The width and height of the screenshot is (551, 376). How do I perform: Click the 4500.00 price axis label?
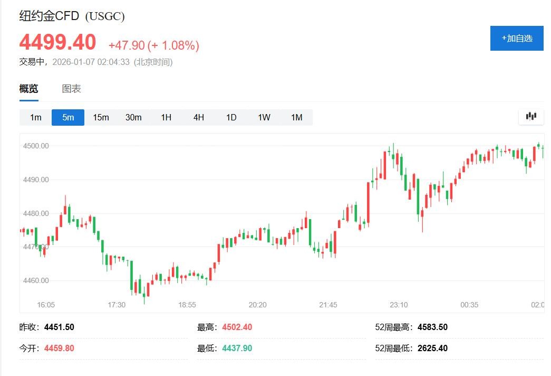(36, 146)
